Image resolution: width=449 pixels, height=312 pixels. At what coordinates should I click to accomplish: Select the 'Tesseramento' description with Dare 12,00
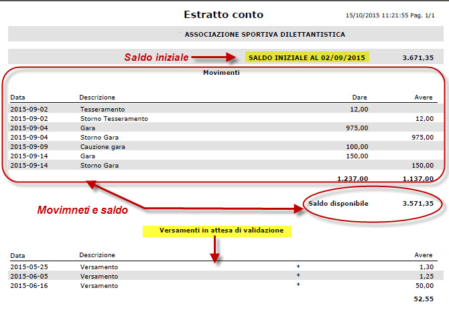coord(103,110)
